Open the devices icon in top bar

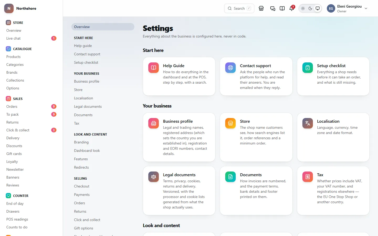pos(273,8)
